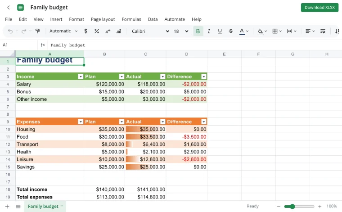Viewport: 342px width, 212px height.
Task: Open the horizontal align dropdown arrow
Action: 314,31
